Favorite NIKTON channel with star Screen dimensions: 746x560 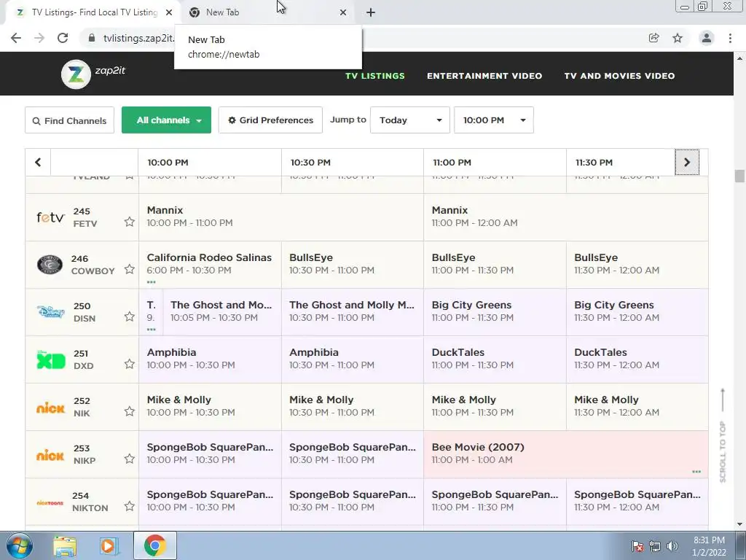[x=130, y=506]
